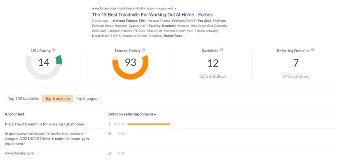
Task: Click anchor text 'the 13 best treadmills for working out at home'
Action: click(44, 124)
